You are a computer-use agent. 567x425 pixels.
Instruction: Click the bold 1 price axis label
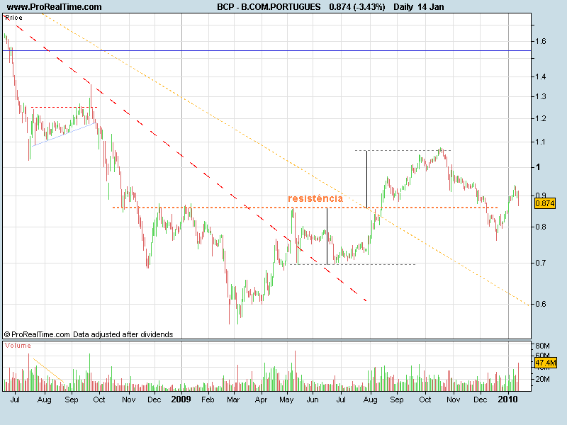(x=538, y=167)
